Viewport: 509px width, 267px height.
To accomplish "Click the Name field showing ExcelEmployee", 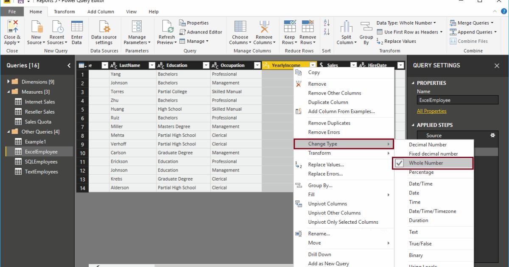I will point(457,100).
